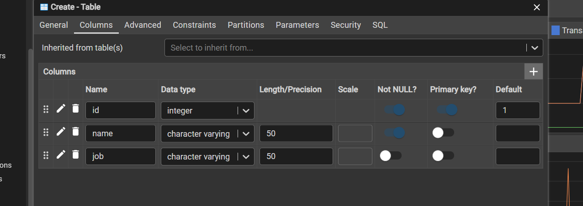Open data type dropdown for job column
Screen dimensions: 583x206
[x=246, y=157]
